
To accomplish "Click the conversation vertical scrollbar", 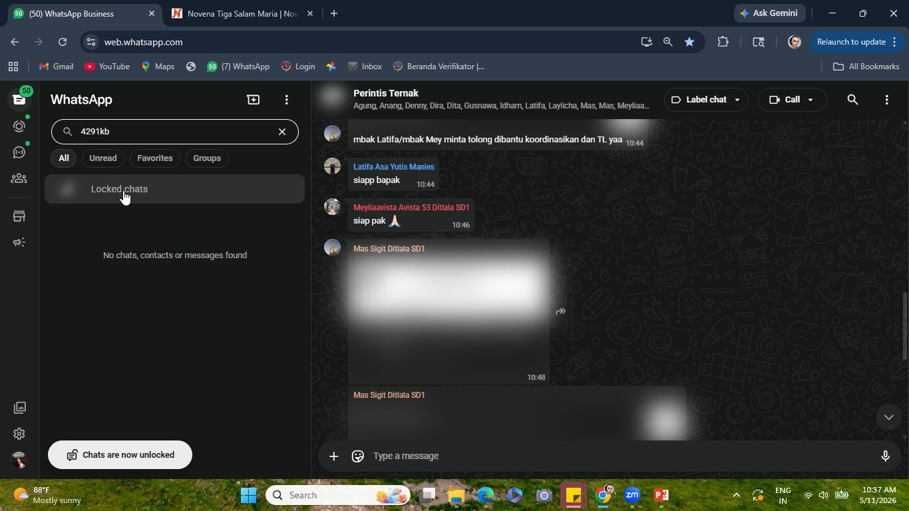I will pos(904,326).
